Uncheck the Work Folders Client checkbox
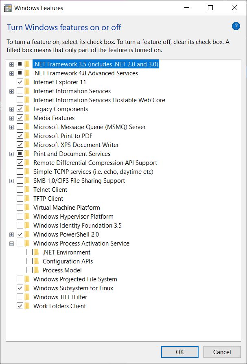 tap(20, 306)
